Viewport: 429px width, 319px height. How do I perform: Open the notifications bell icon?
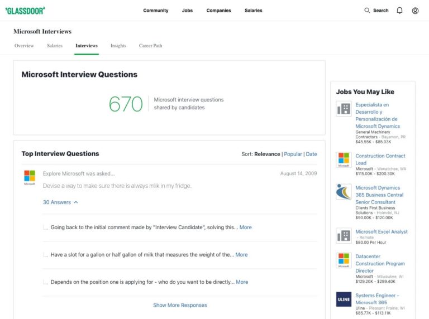pos(399,10)
